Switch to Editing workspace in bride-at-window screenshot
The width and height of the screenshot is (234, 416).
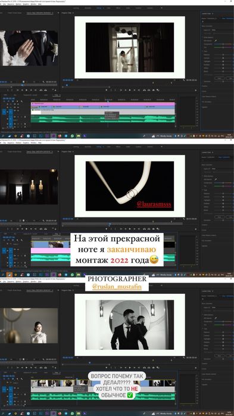[x=99, y=8]
